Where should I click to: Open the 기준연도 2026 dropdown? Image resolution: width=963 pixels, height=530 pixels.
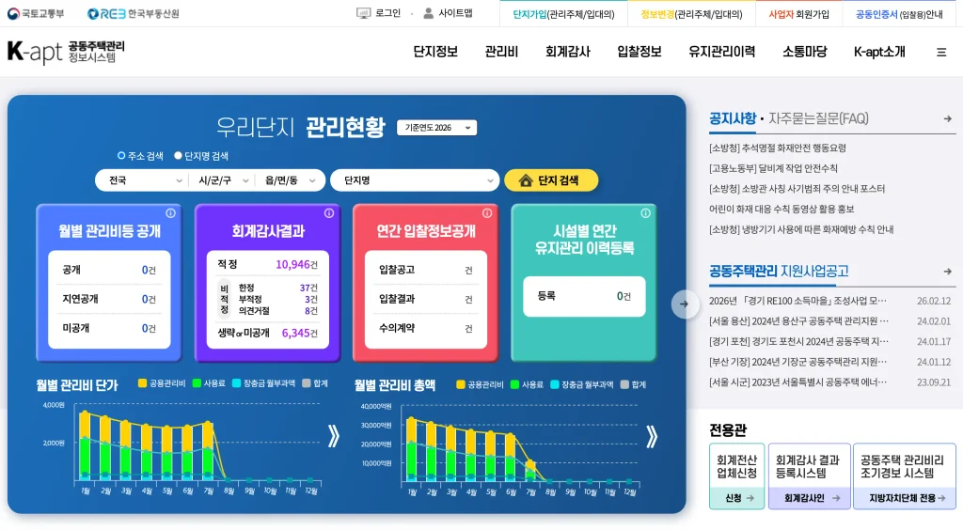click(436, 128)
